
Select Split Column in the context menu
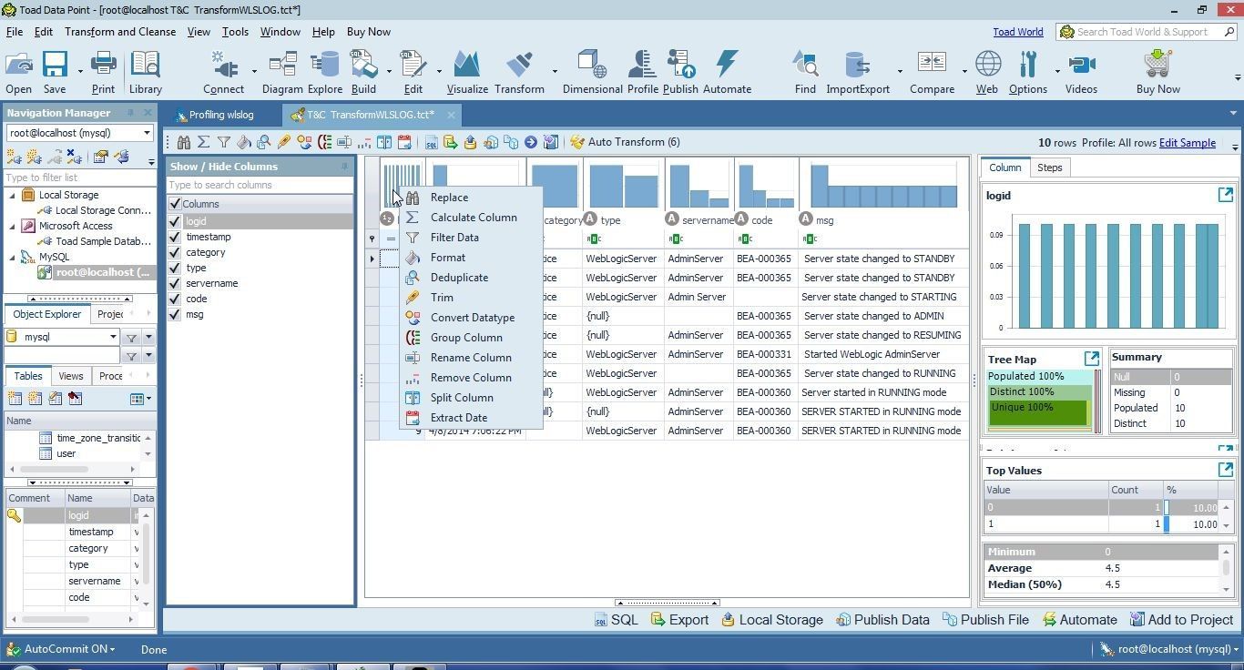471,398
